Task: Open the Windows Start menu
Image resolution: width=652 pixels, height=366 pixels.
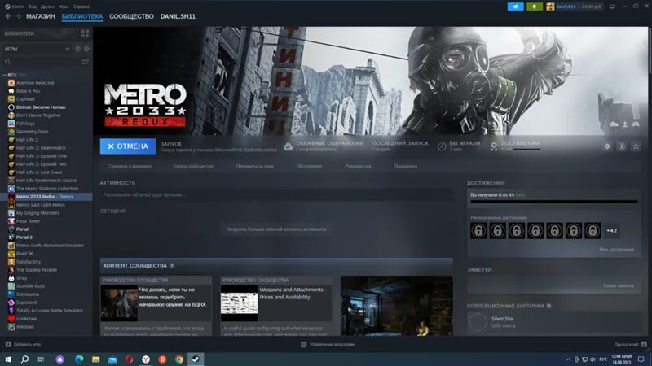Action: (8, 359)
